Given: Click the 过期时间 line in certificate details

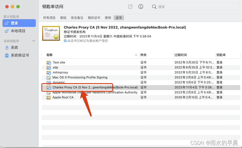Looking at the screenshot, I should [x=107, y=36].
